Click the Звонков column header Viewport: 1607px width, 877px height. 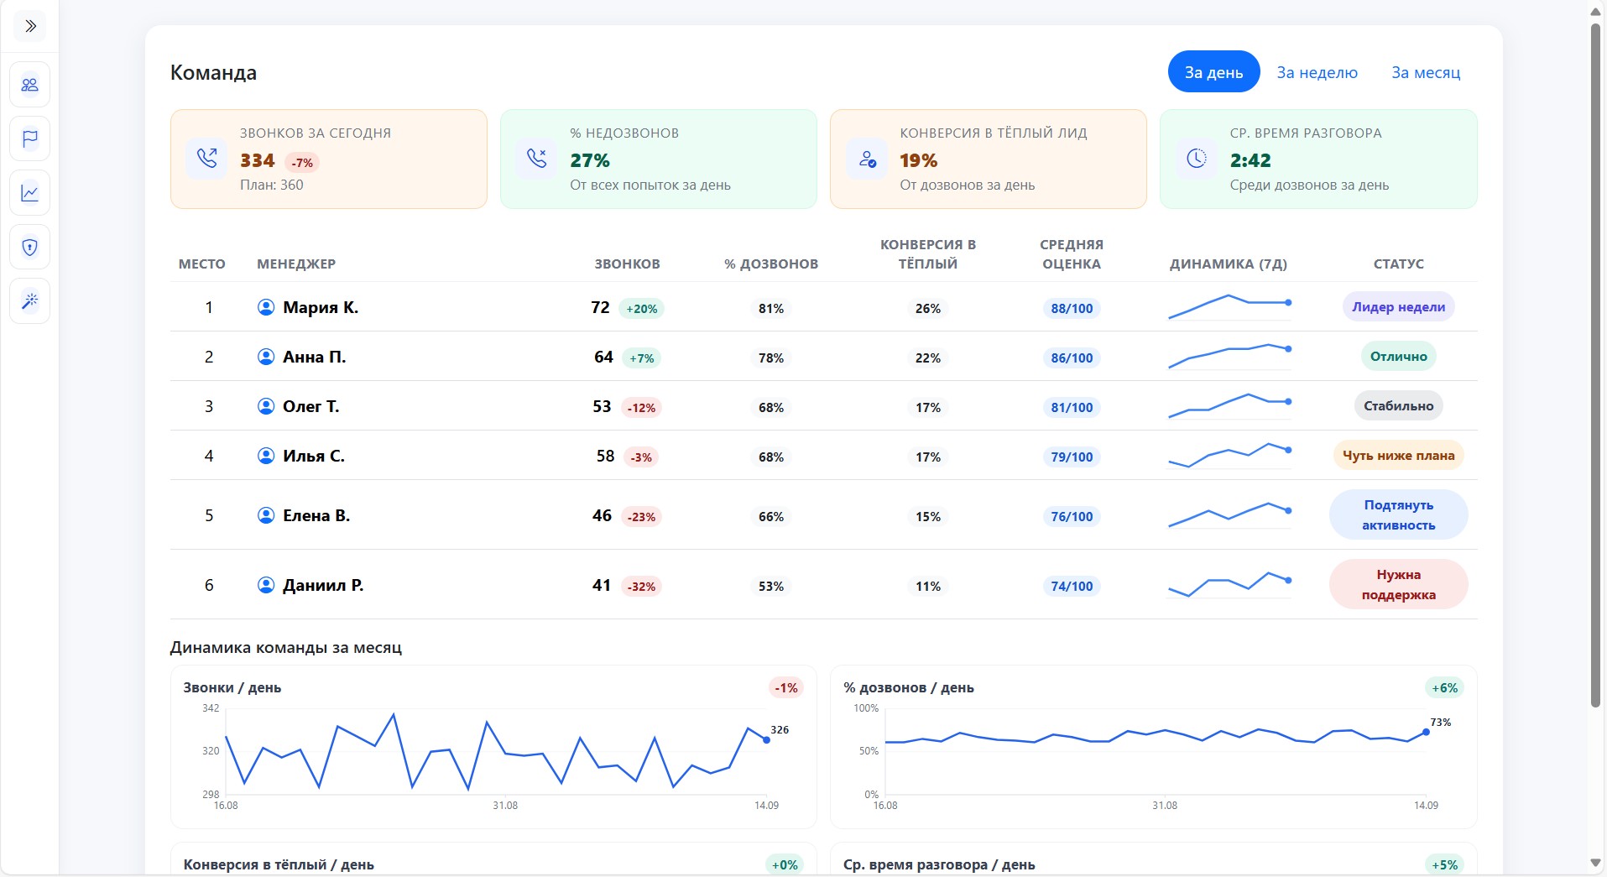pyautogui.click(x=627, y=264)
